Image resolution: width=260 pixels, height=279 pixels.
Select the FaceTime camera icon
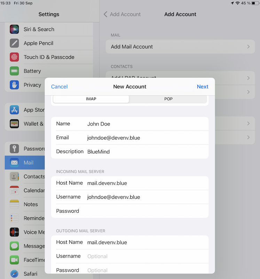click(x=14, y=260)
